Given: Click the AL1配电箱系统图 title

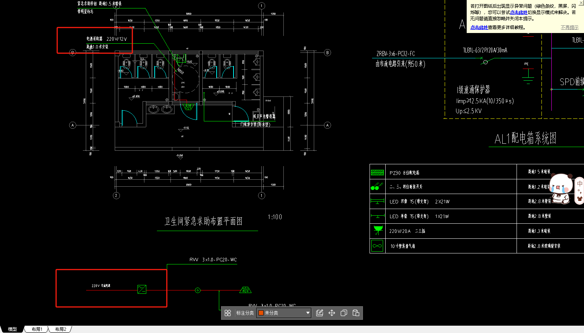Looking at the screenshot, I should [x=525, y=138].
